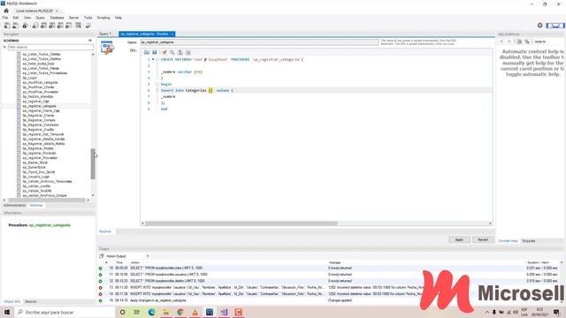Click the copy icon beside Action Output
Image resolution: width=566 pixels, height=318 pixels.
click(102, 256)
